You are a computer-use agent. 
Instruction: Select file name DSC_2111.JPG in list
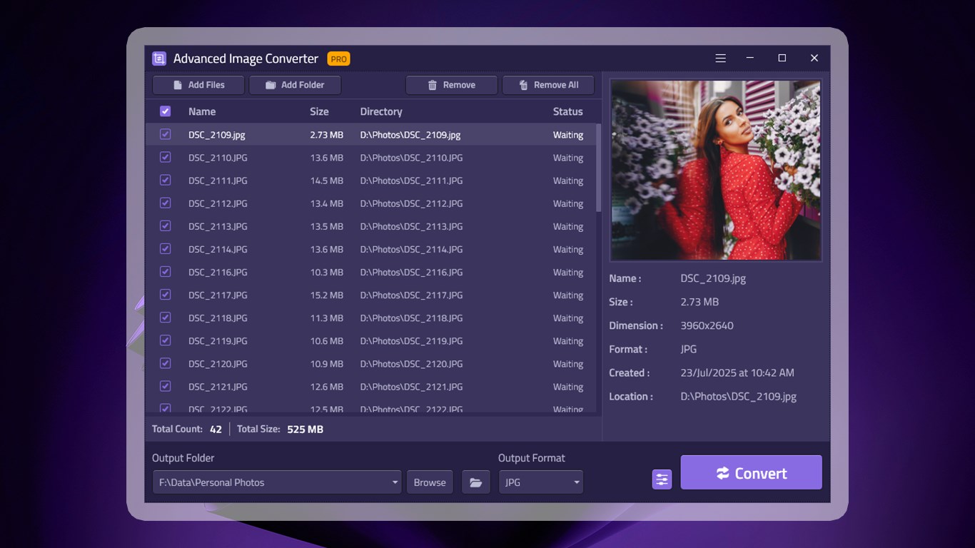point(218,181)
